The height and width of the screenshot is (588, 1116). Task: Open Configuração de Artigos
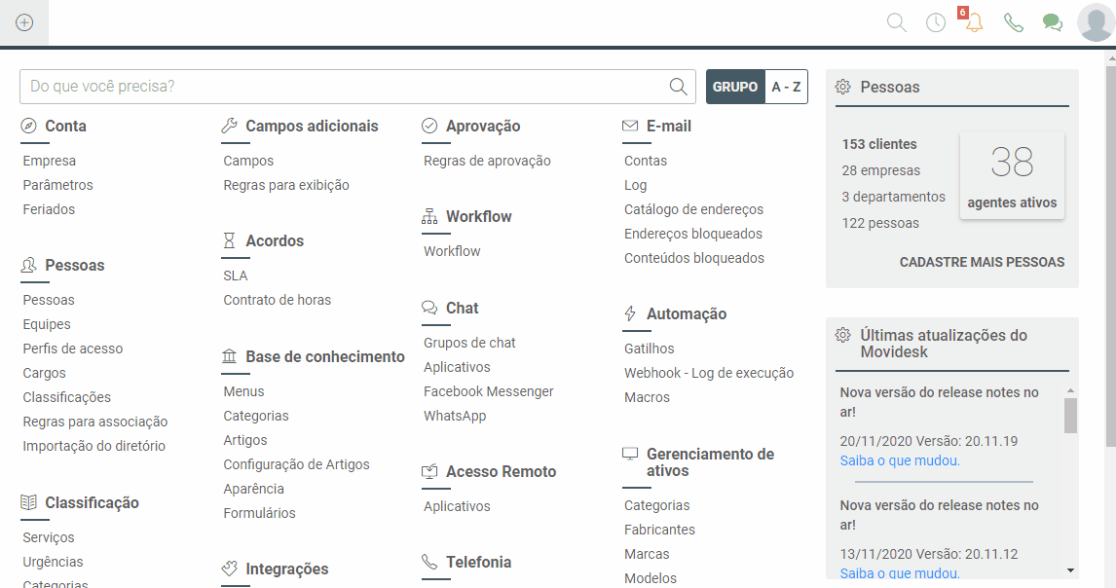[x=296, y=464]
